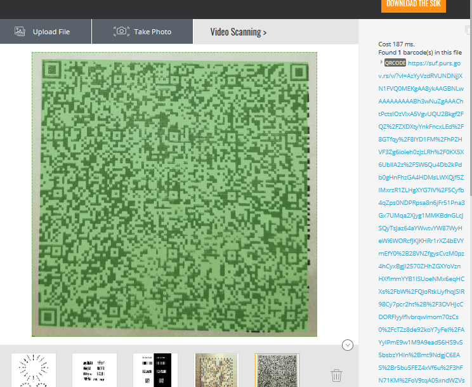
Task: Switch to the Take Photo tab
Action: pos(142,32)
